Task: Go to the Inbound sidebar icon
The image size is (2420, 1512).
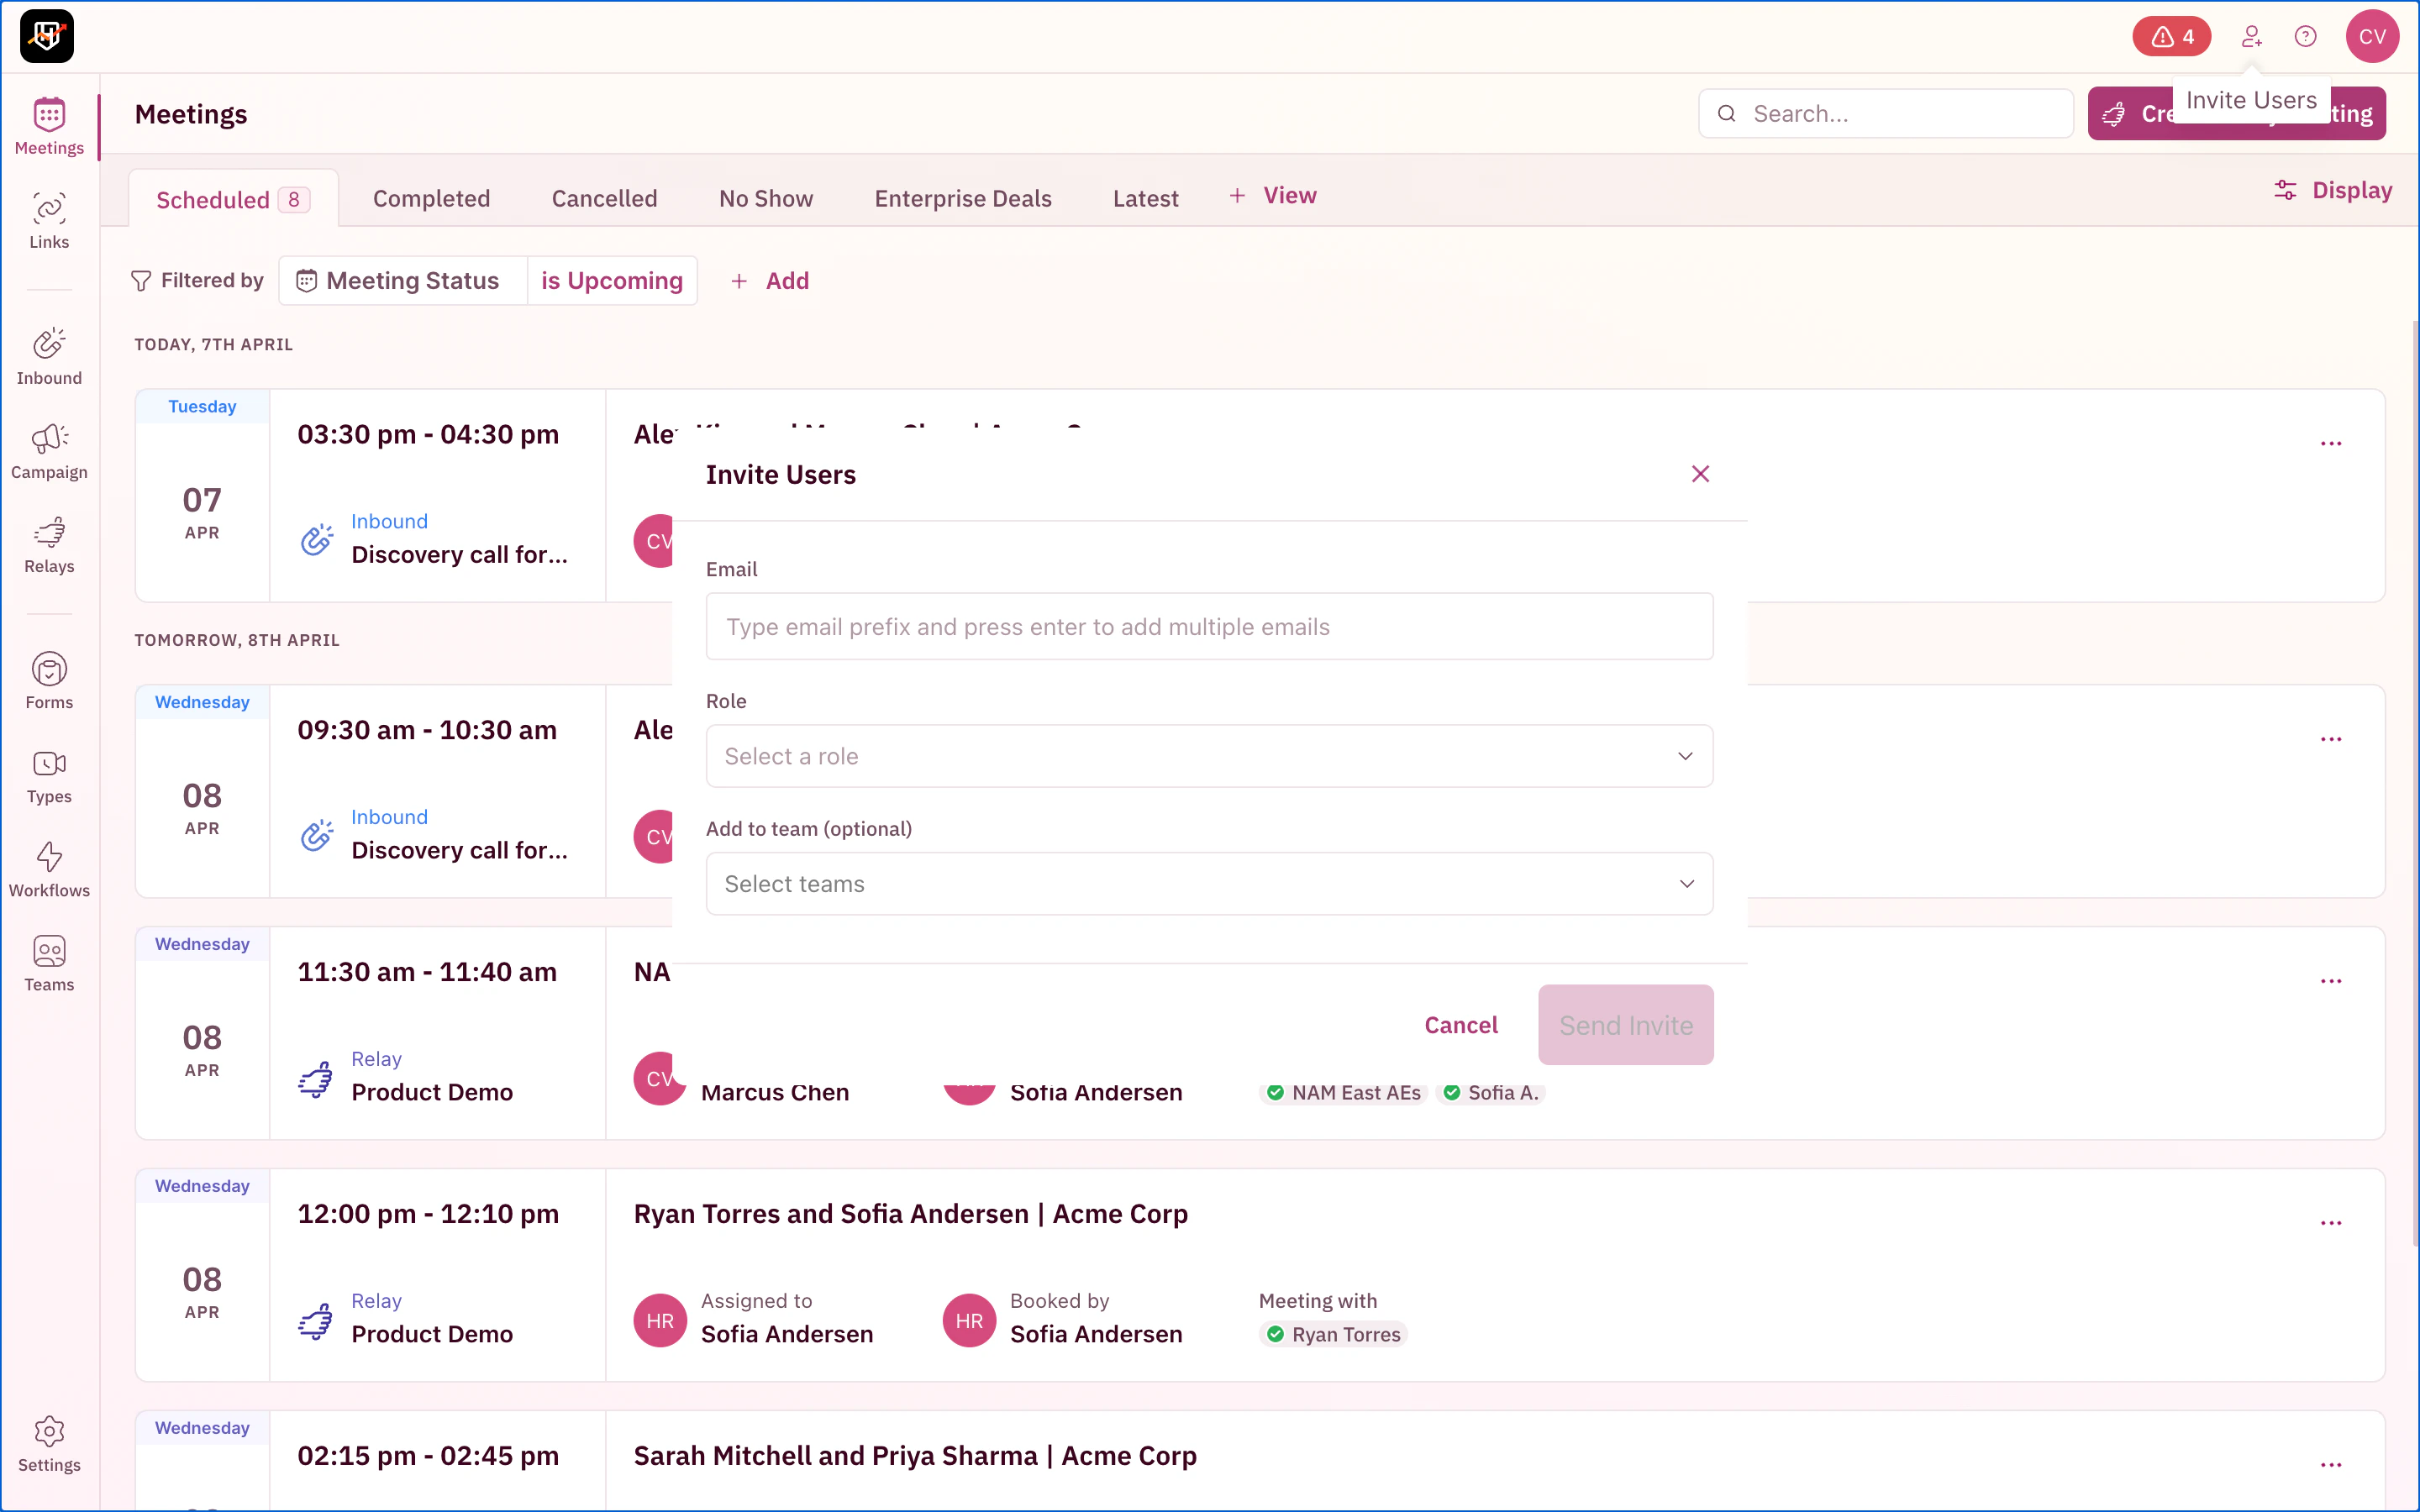Action: (49, 356)
